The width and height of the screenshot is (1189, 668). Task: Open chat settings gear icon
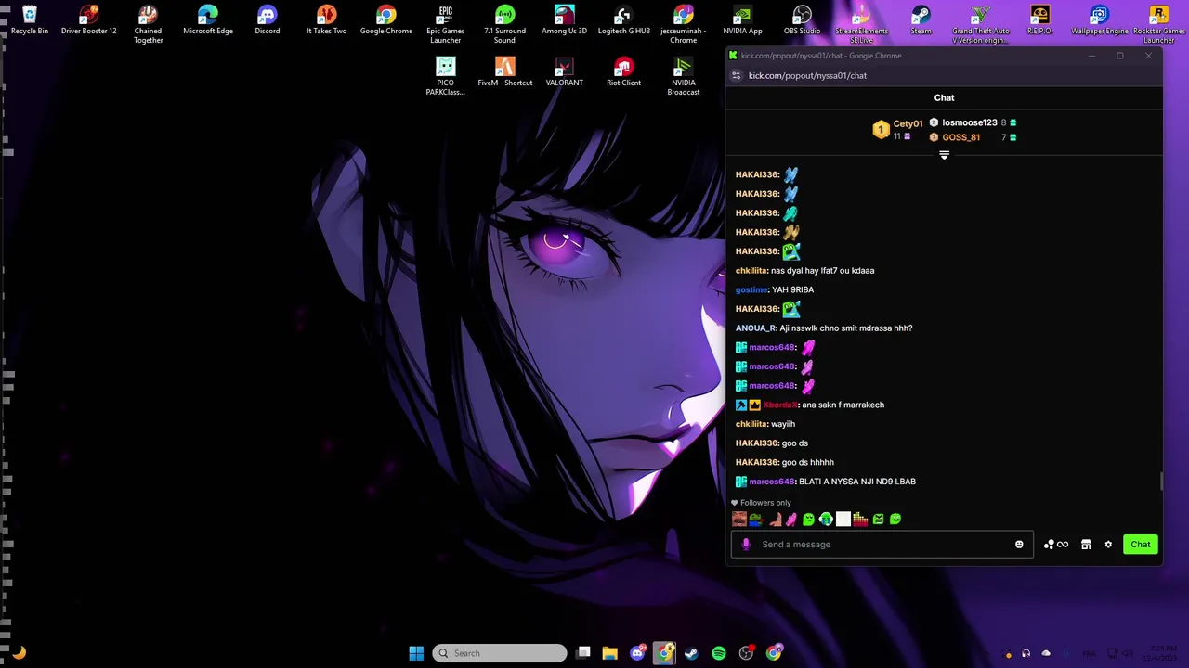(x=1108, y=545)
